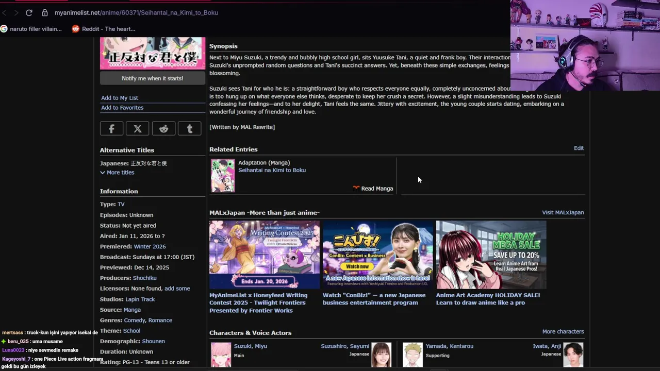Image resolution: width=660 pixels, height=371 pixels.
Task: Open 'Watch "ConBiz!"' program link
Action: tap(374, 299)
